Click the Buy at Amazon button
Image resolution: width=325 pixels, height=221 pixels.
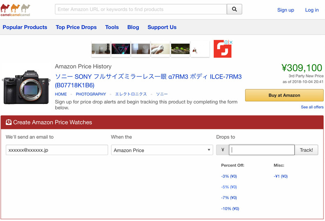(x=284, y=95)
